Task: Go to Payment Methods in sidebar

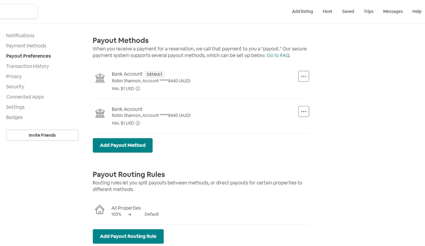Action: [x=26, y=46]
